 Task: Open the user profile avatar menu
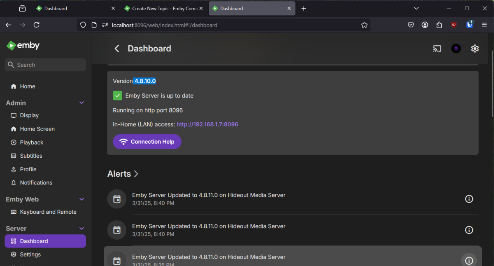pyautogui.click(x=456, y=49)
